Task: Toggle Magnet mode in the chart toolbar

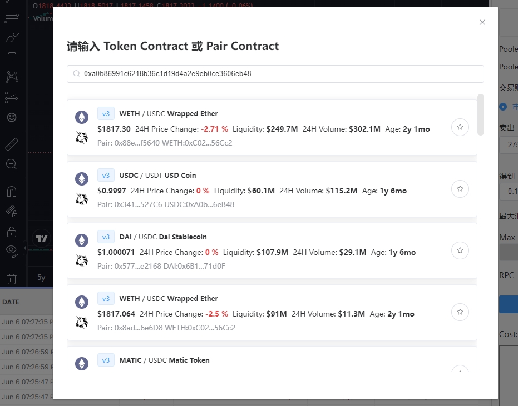Action: tap(12, 192)
